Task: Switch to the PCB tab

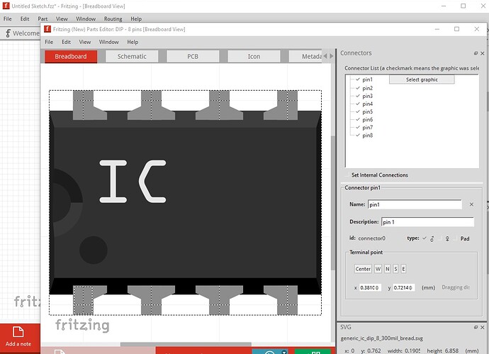Action: click(193, 57)
